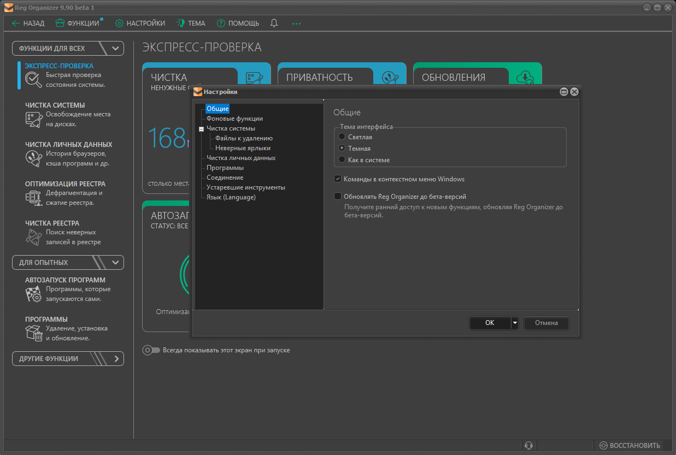
Task: Click the Автозапуск программ sidebar icon
Action: coord(34,294)
